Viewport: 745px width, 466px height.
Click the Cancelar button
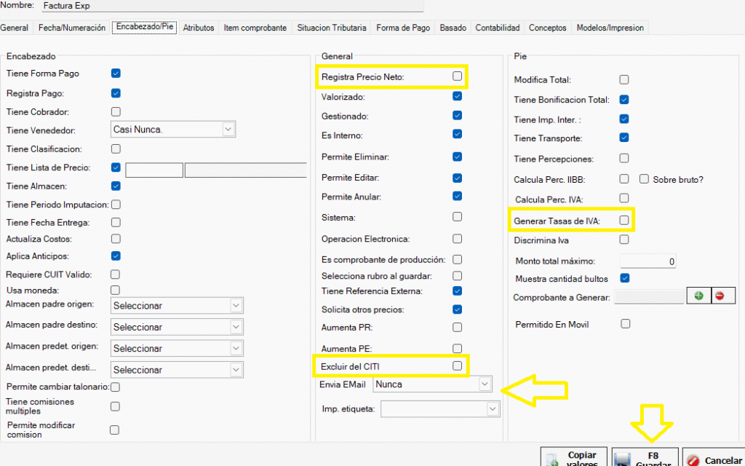click(714, 459)
